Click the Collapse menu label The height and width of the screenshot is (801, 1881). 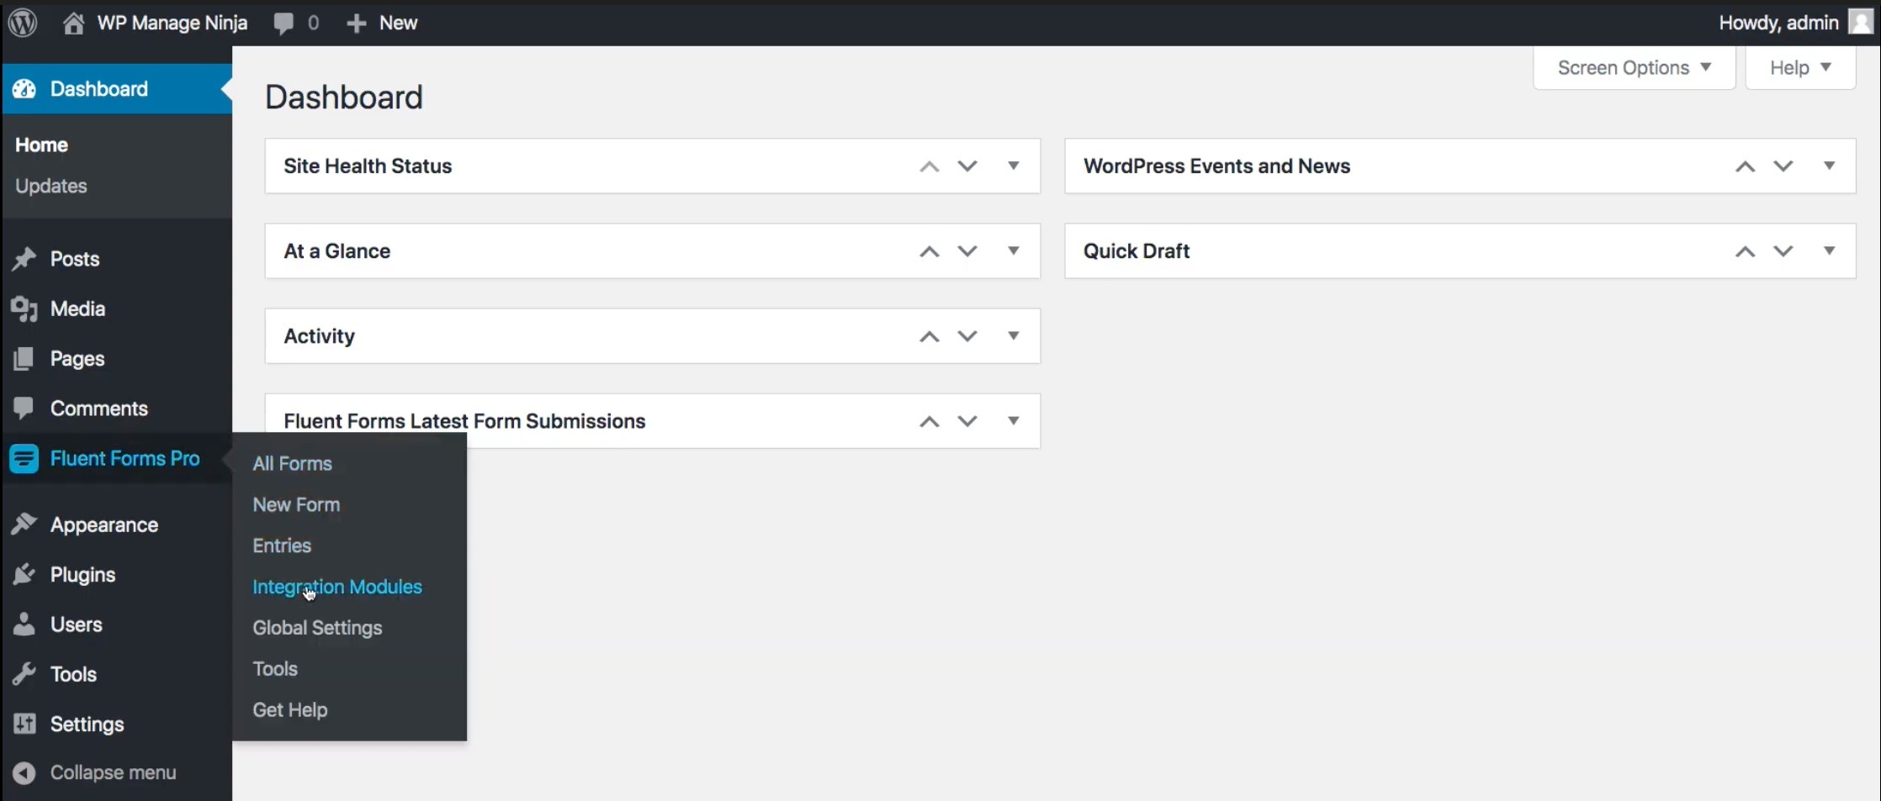point(114,772)
